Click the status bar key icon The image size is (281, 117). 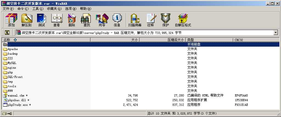coord(10,113)
